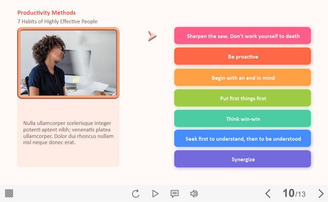The width and height of the screenshot is (328, 202).
Task: Click the orange arrow pointer icon
Action: (152, 36)
